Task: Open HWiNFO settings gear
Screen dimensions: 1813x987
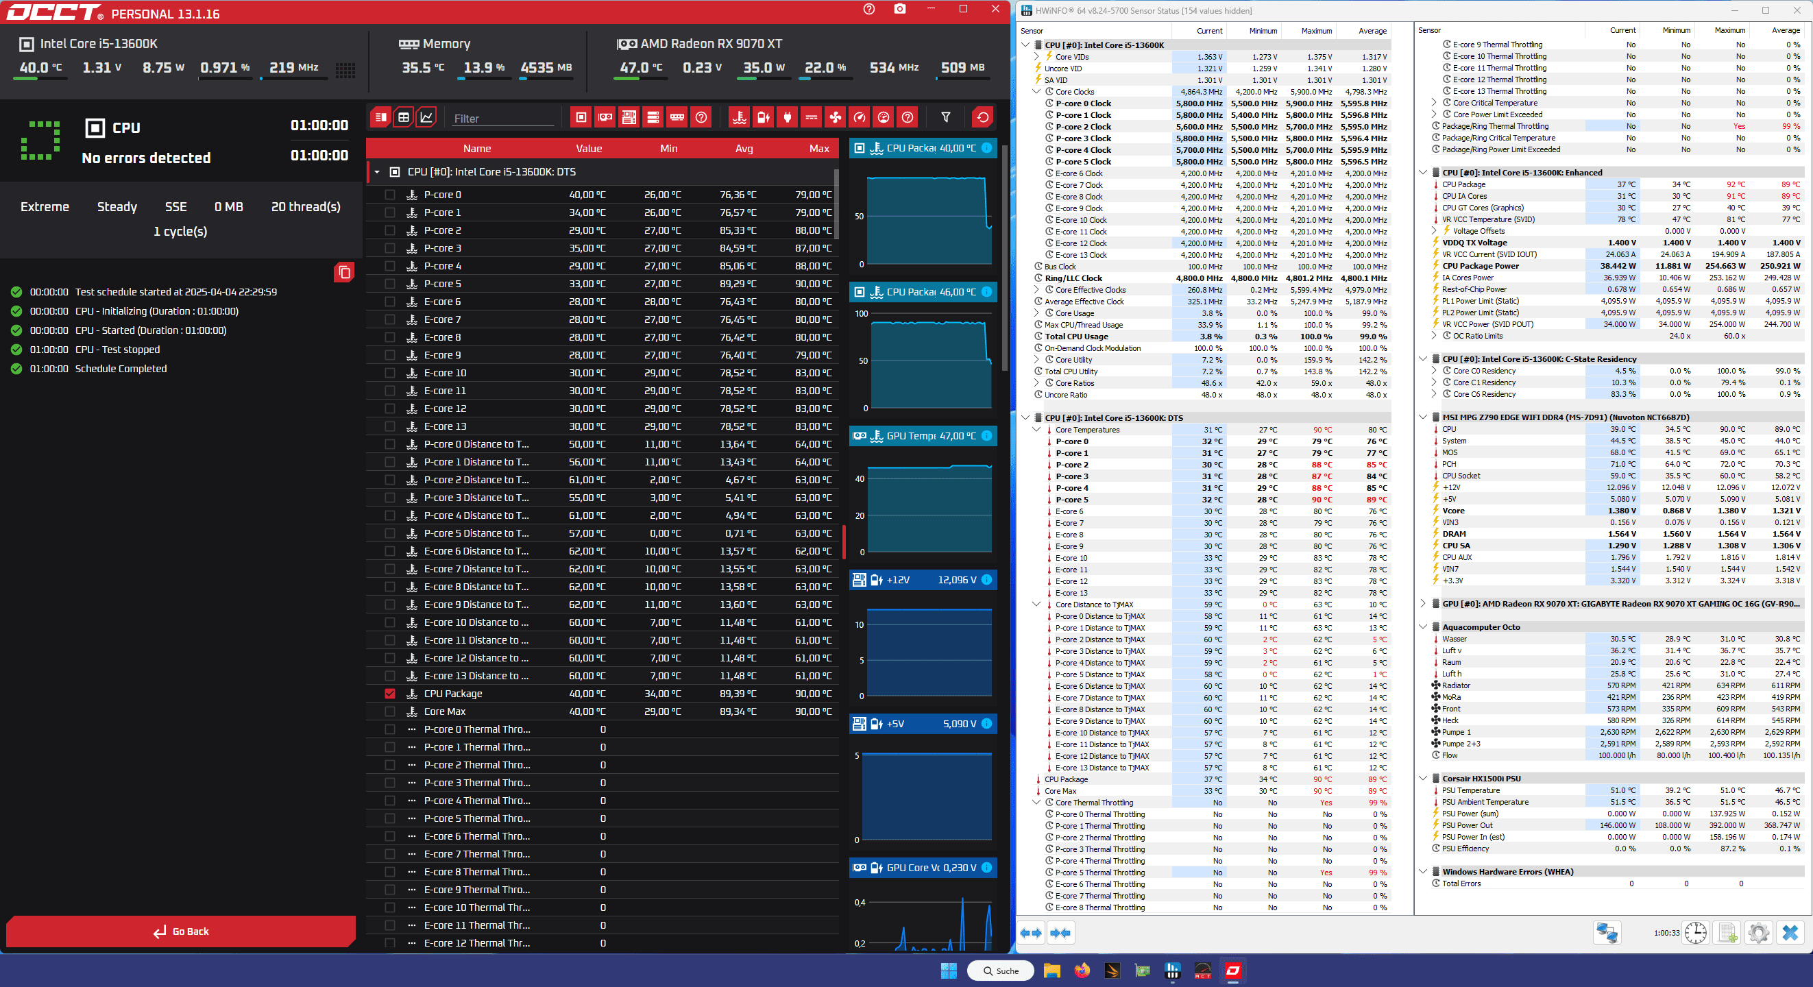Action: [x=1758, y=933]
